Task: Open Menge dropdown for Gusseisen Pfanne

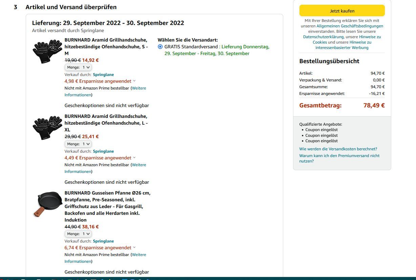Action: coord(78,234)
